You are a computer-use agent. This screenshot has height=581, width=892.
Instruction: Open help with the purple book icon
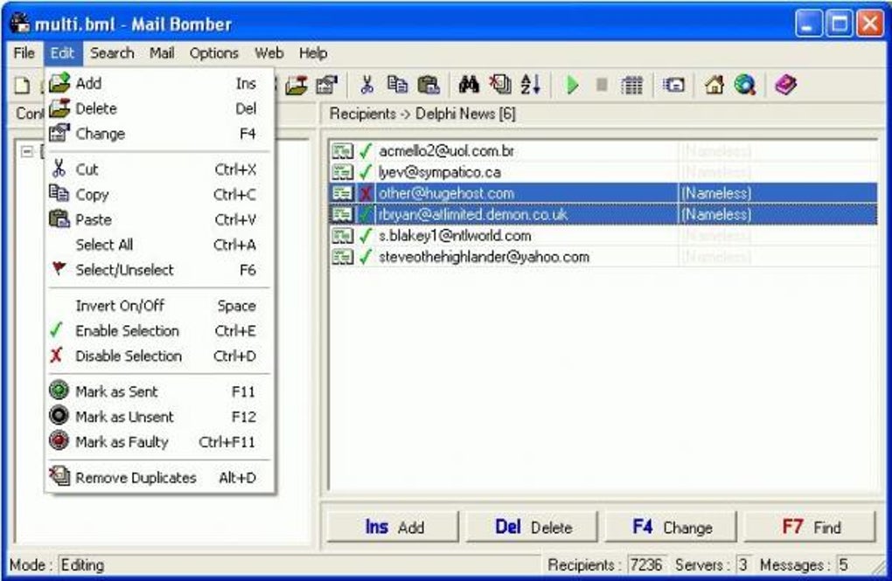785,86
